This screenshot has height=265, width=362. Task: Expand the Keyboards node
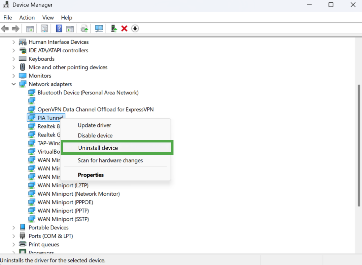click(14, 59)
